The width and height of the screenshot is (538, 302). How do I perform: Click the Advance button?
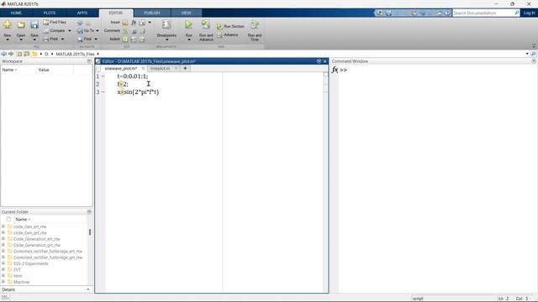(x=228, y=35)
